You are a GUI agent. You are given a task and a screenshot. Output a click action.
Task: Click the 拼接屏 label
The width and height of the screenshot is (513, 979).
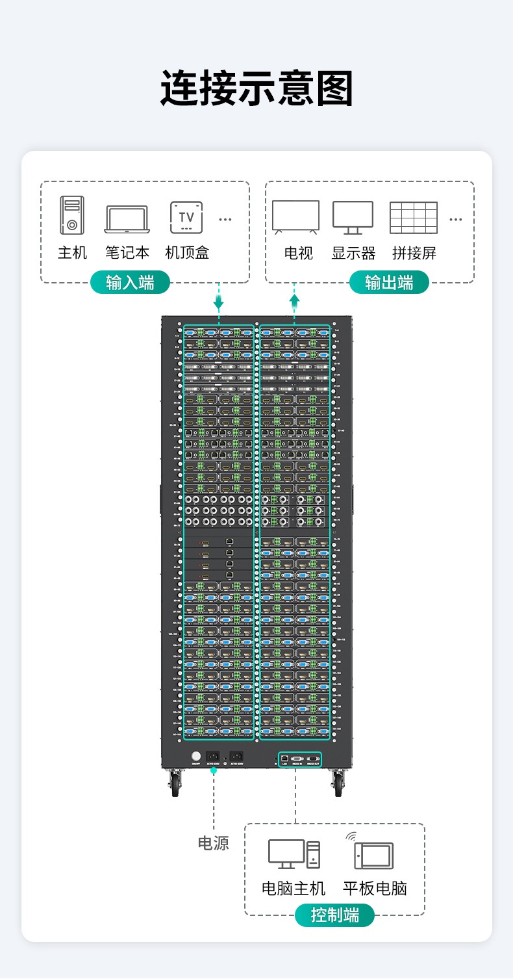click(x=414, y=253)
